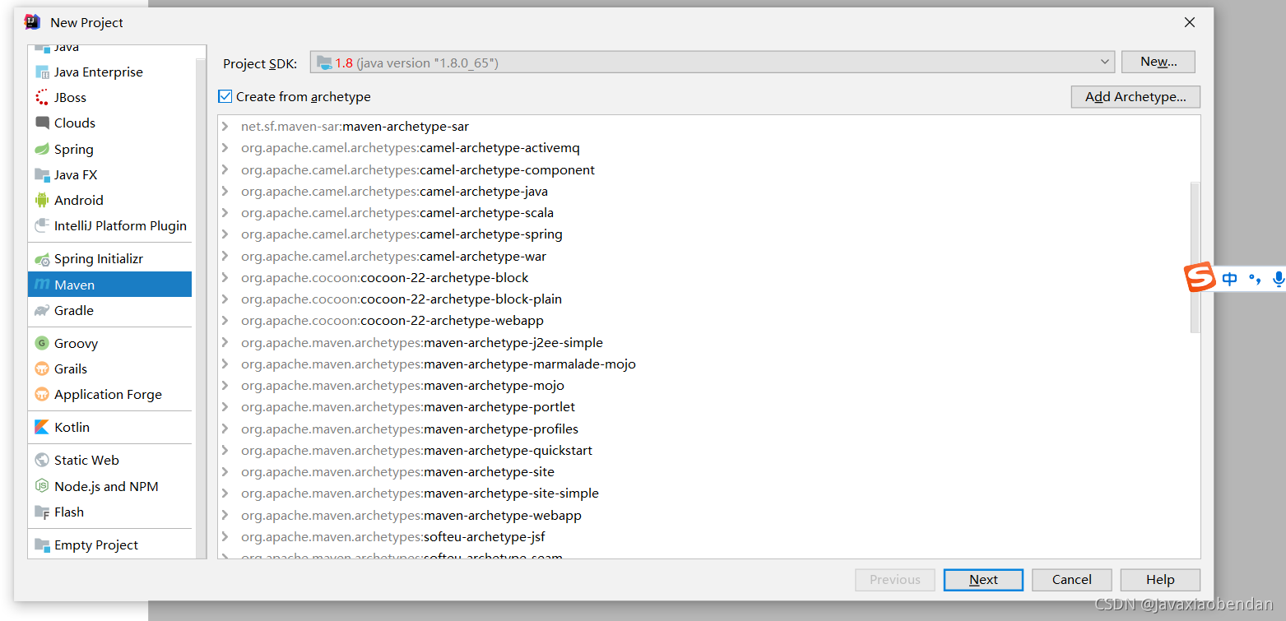Click the Node.js and NPM icon
The height and width of the screenshot is (621, 1286).
(42, 487)
